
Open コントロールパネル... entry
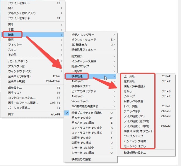tap(32, 98)
